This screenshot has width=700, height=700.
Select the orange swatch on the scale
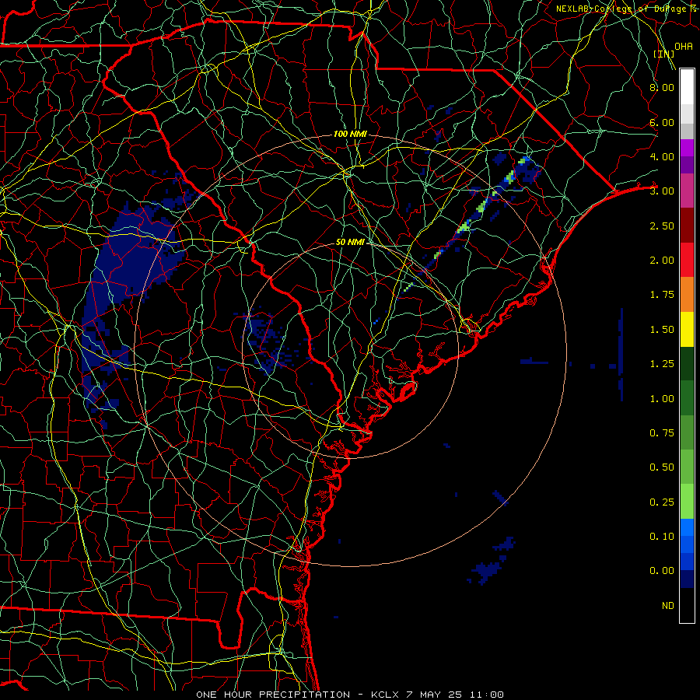coord(687,295)
